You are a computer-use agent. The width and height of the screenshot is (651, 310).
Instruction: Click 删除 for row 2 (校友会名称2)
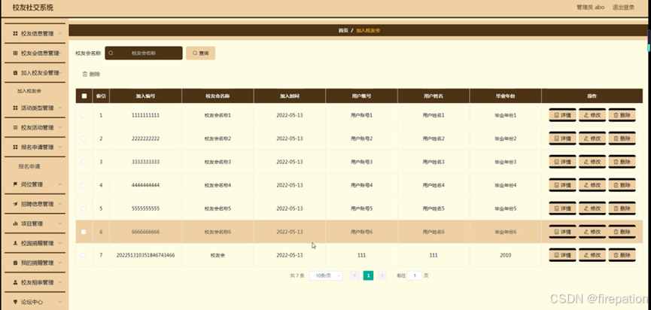(x=622, y=138)
